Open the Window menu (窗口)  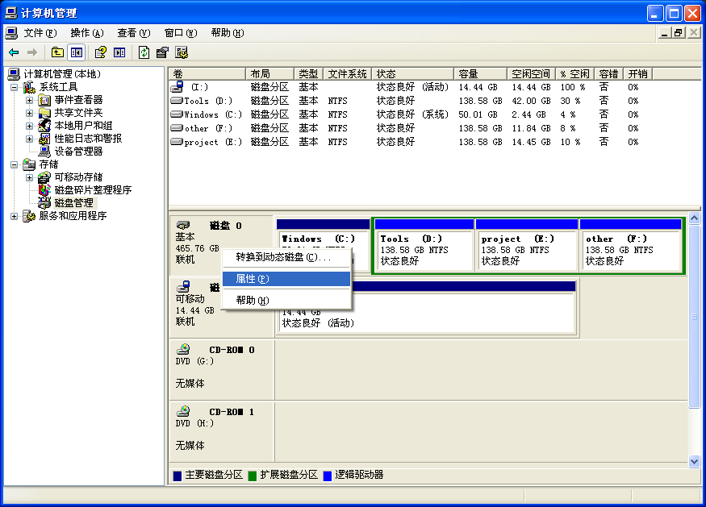[181, 33]
